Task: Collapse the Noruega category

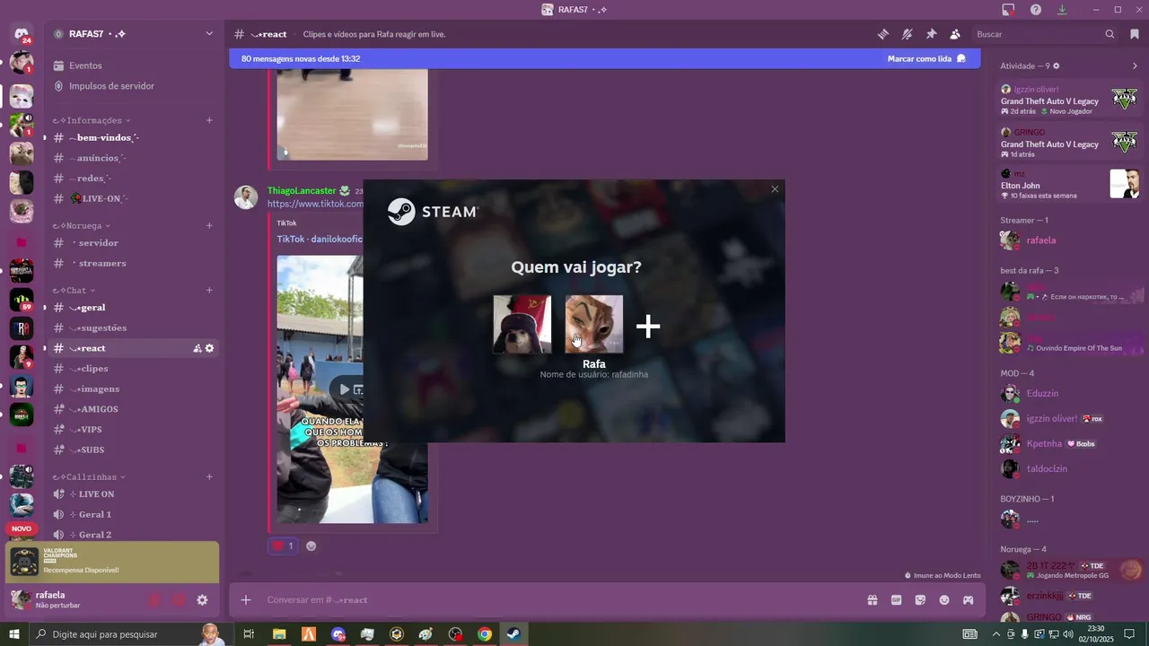Action: point(82,226)
